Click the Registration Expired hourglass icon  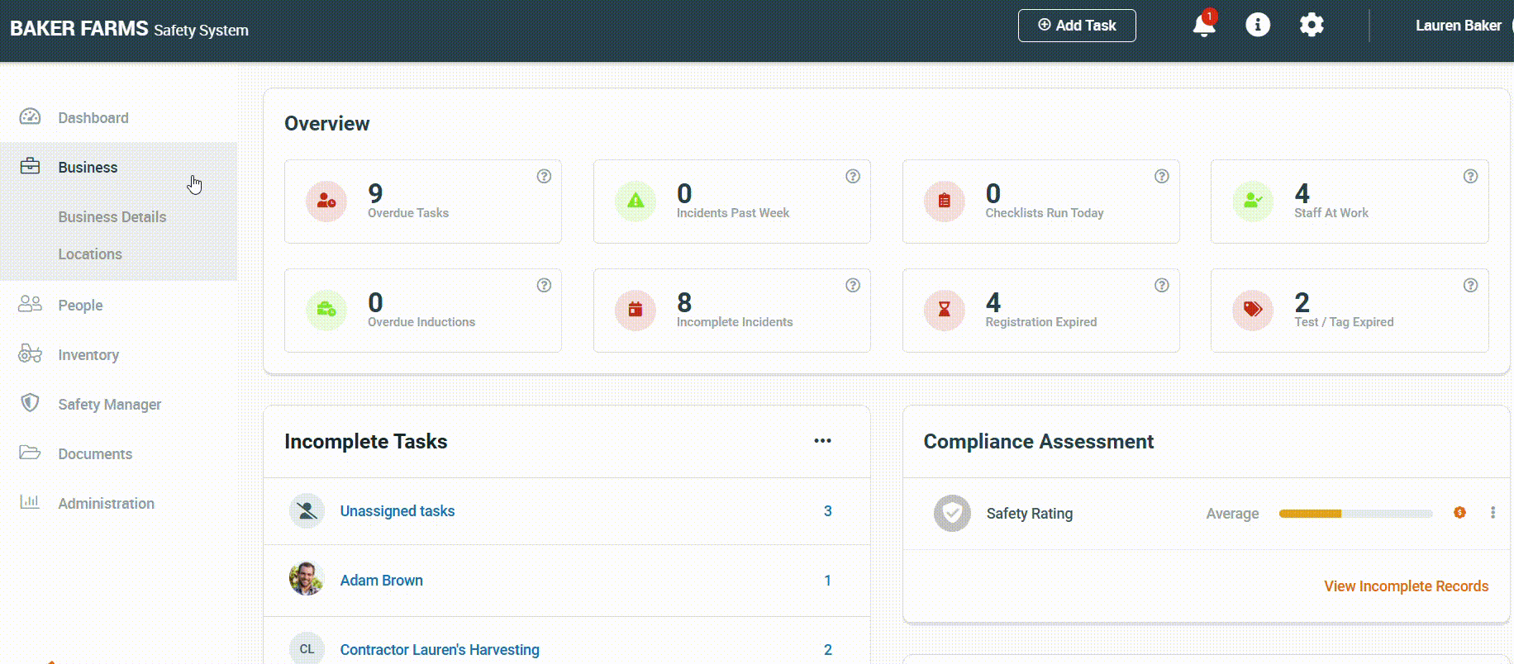click(944, 310)
